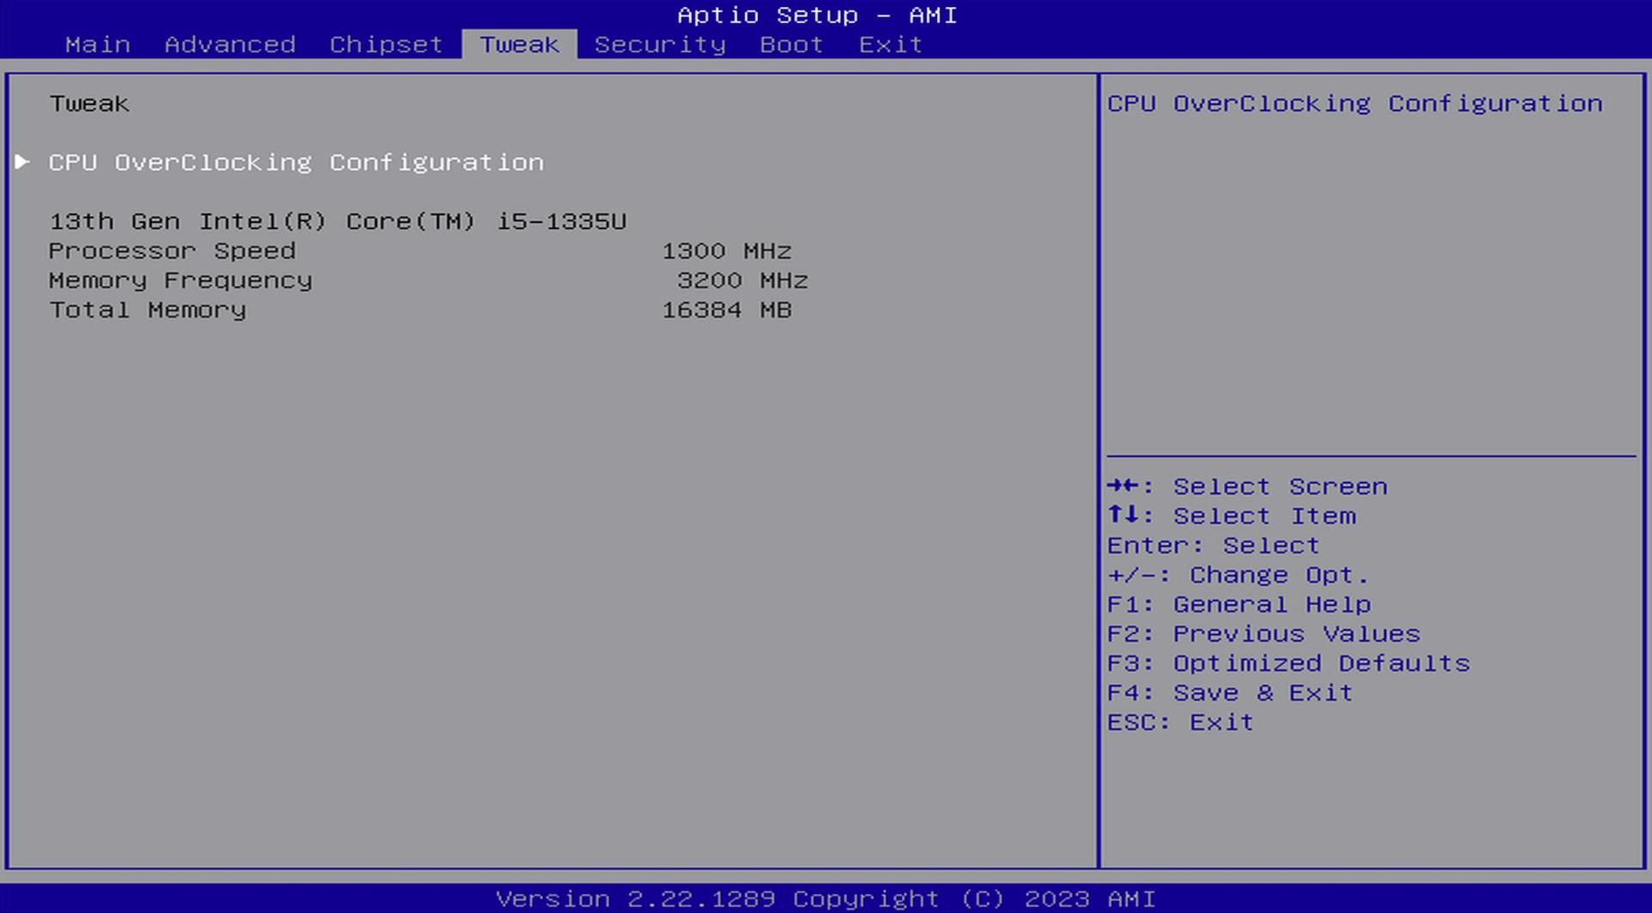This screenshot has width=1652, height=913.
Task: Click the F2: Previous Values hint
Action: 1264,634
